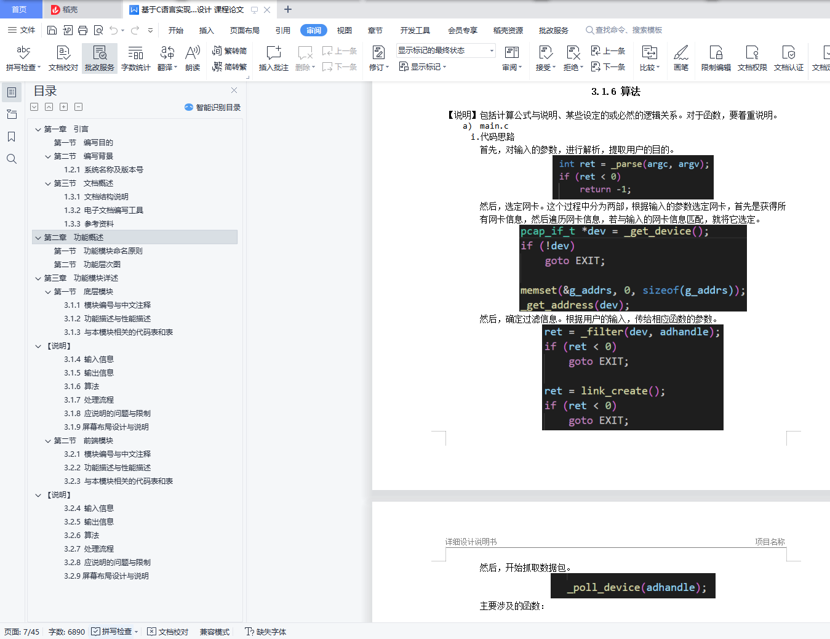This screenshot has height=639, width=830.
Task: Add a new document tab with plus button
Action: tap(288, 9)
